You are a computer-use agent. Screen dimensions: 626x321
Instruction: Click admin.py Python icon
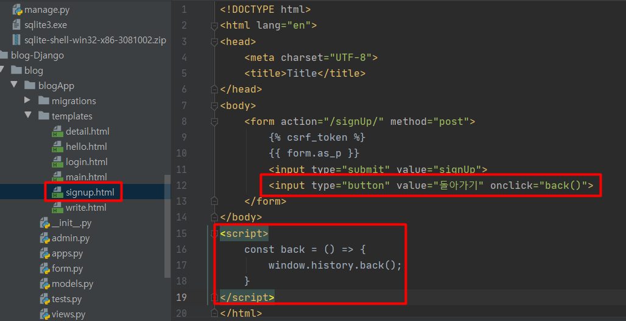[44, 238]
